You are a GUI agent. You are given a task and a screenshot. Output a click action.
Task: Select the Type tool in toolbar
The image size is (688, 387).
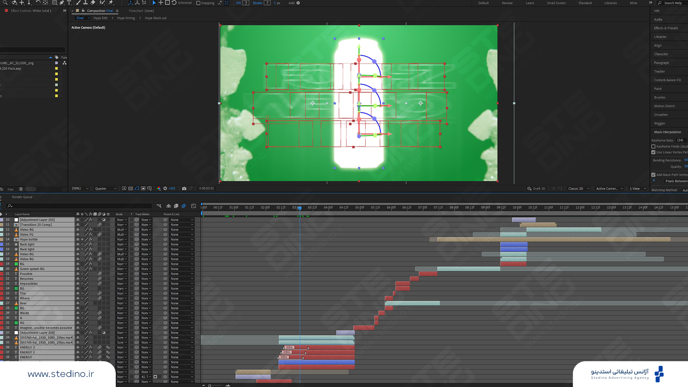69,3
